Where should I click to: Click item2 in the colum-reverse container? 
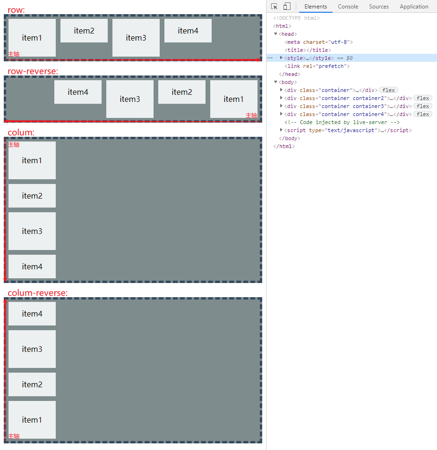click(32, 384)
